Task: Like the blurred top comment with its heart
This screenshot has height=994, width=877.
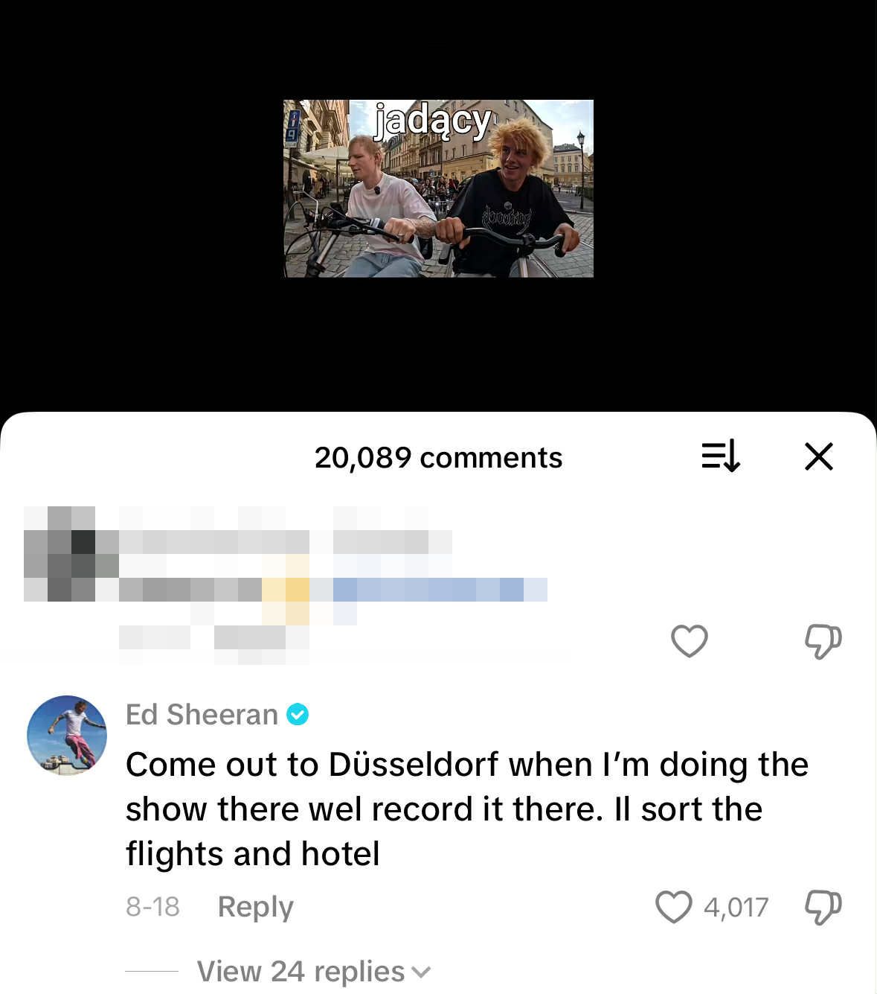Action: tap(689, 640)
